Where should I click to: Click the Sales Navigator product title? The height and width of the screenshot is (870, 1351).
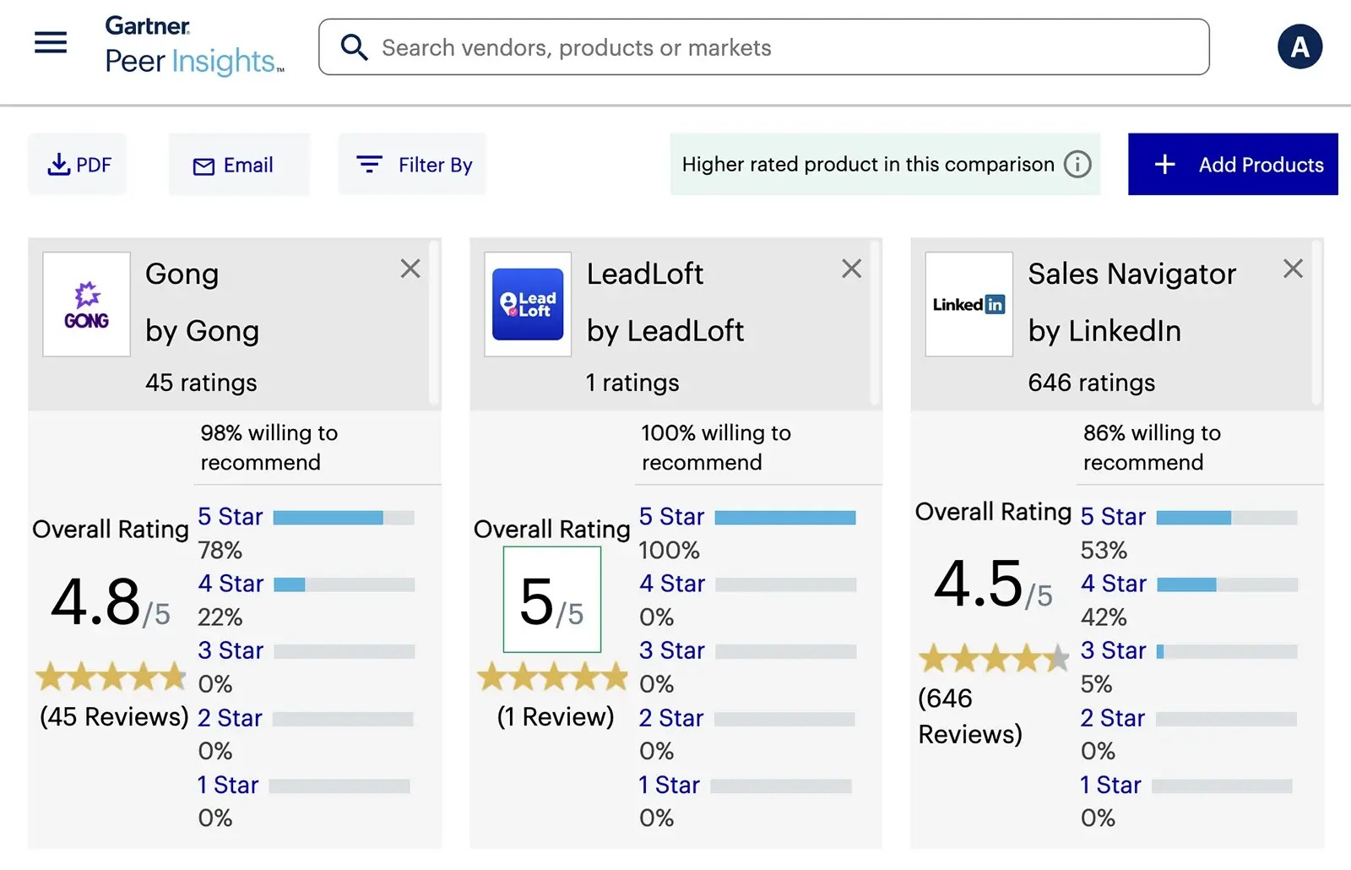1132,274
